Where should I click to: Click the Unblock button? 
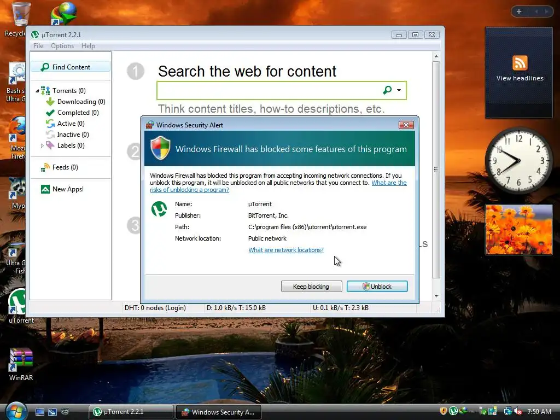click(x=377, y=287)
